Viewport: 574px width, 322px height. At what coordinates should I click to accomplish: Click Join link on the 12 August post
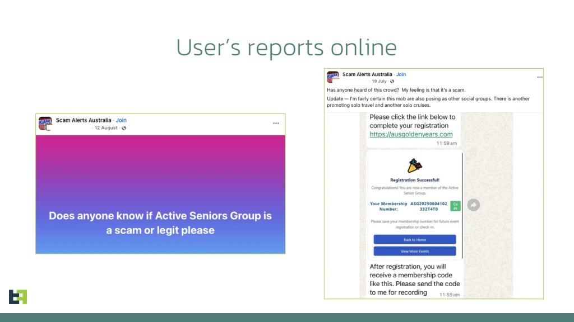click(121, 120)
